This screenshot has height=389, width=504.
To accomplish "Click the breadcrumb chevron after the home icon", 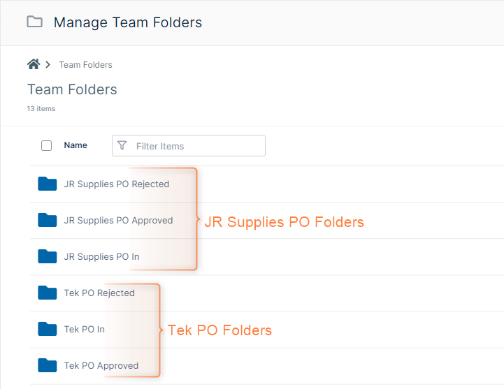I will coord(48,65).
